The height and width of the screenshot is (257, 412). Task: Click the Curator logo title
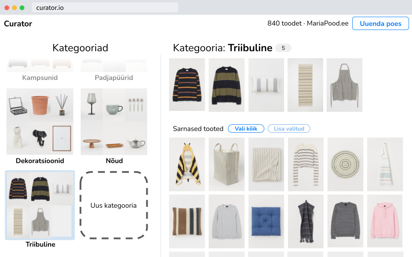(x=18, y=24)
